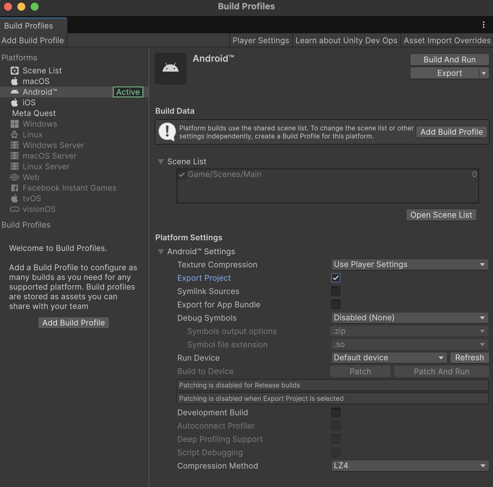
Task: Open Asset Import Overrides
Action: [447, 40]
